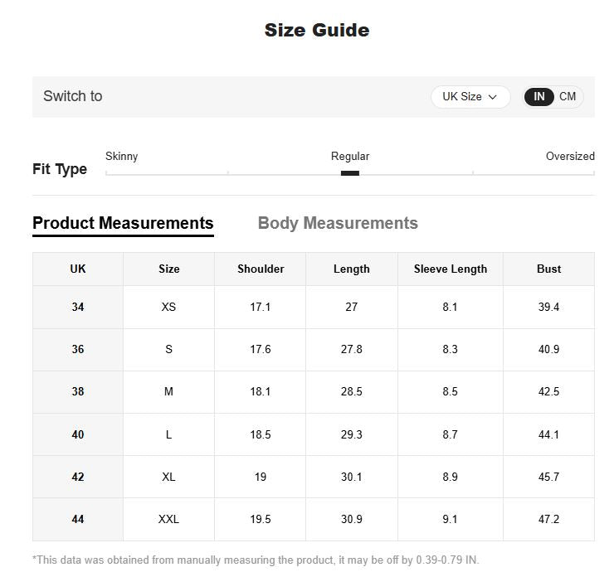This screenshot has width=614, height=572.
Task: Select the XXL size cell
Action: click(x=168, y=519)
